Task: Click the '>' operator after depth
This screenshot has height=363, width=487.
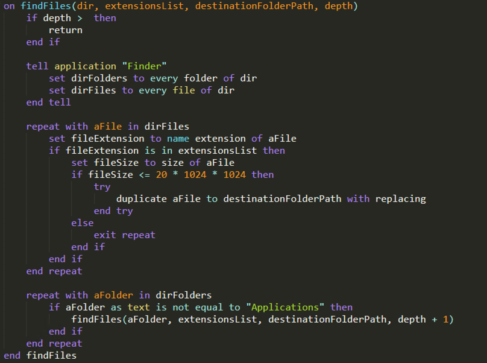Action: pos(80,18)
